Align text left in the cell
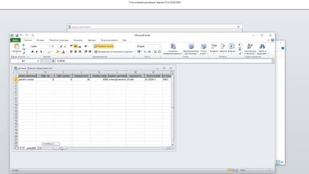This screenshot has width=309, height=174. (x=71, y=52)
